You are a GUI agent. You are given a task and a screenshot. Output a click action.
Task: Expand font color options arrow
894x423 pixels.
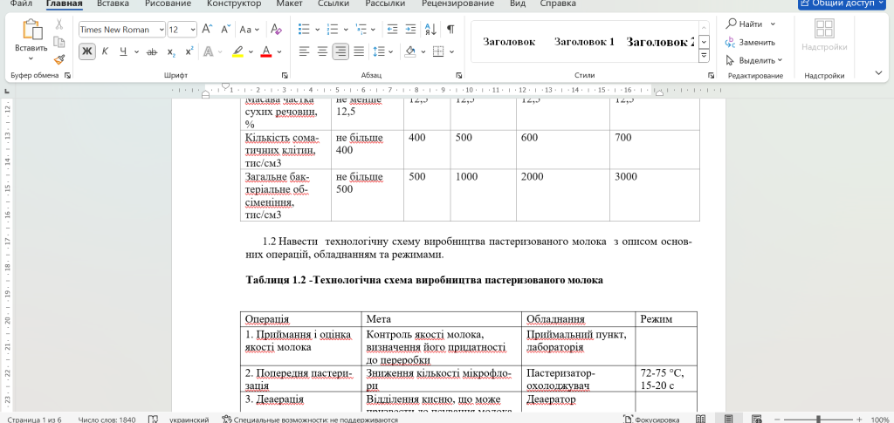click(279, 51)
